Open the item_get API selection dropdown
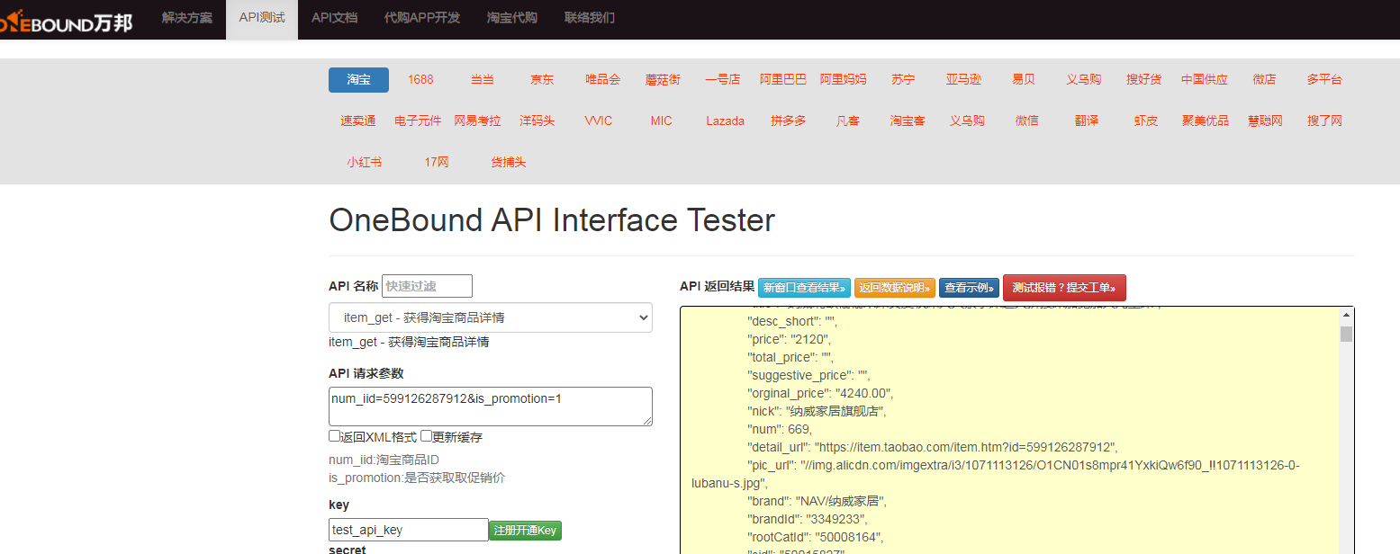 tap(491, 317)
